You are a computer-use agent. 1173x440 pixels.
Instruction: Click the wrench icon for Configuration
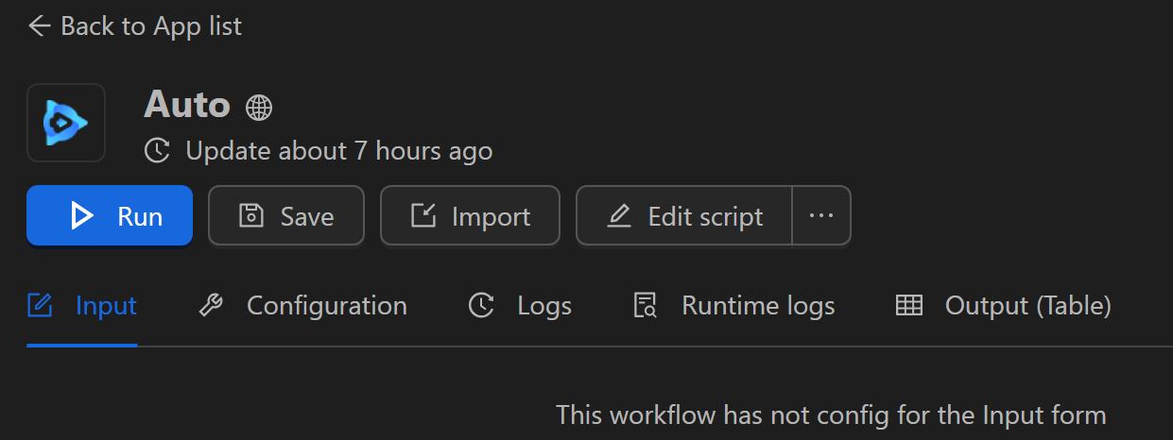tap(211, 306)
